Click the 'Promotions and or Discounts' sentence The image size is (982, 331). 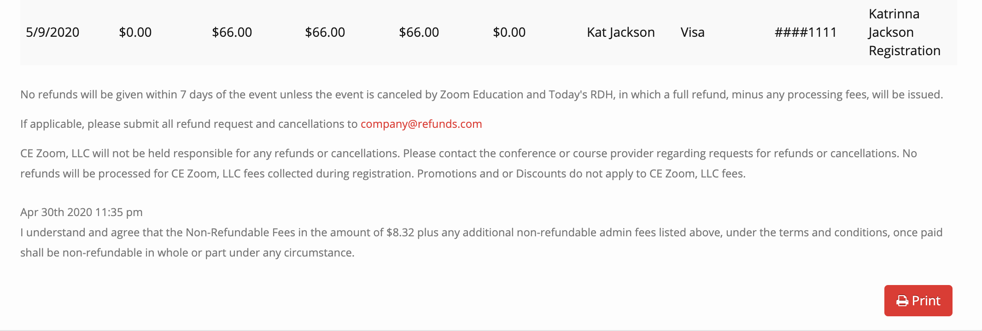[x=581, y=174]
